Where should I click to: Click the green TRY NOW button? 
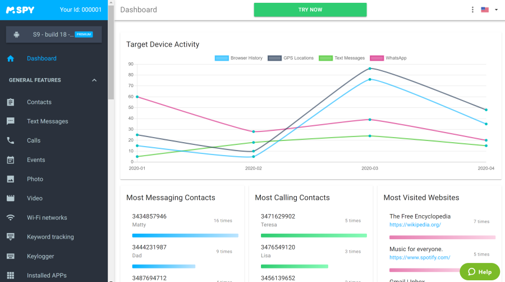310,10
